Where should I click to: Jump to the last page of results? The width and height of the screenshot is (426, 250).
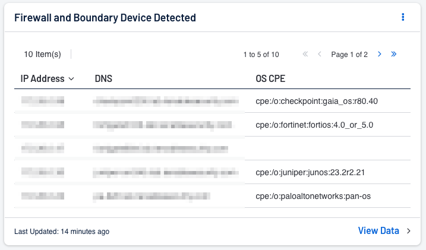coord(393,54)
